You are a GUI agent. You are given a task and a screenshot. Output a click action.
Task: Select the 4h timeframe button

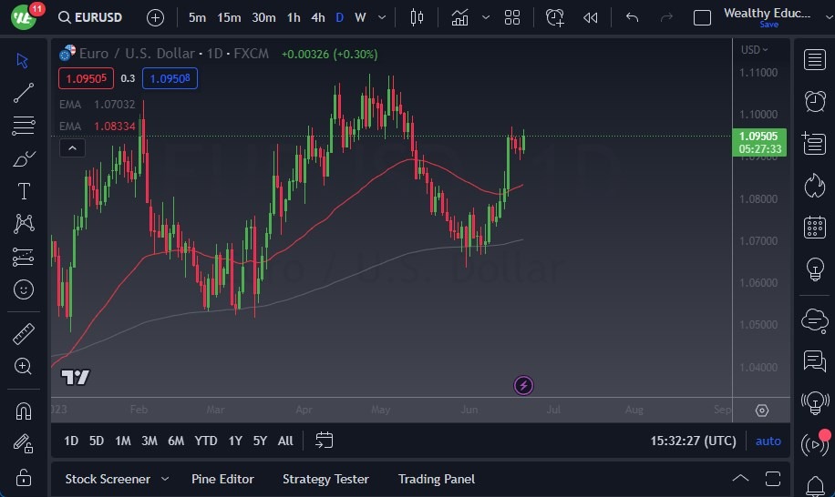click(317, 17)
